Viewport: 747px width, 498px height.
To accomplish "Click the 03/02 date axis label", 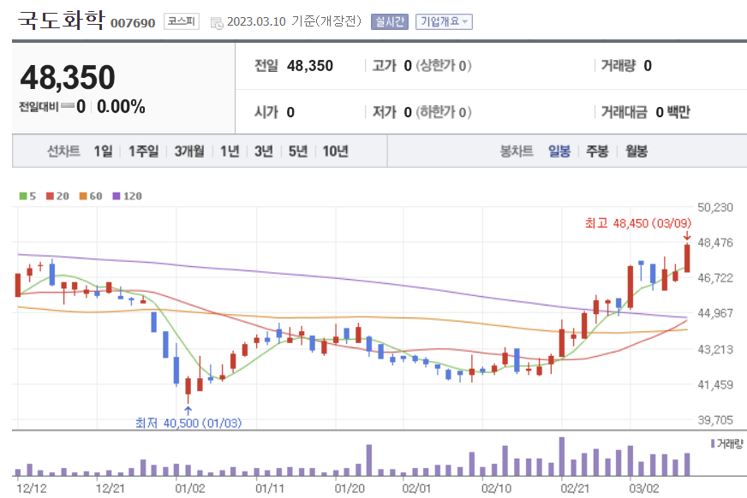I will click(x=644, y=489).
